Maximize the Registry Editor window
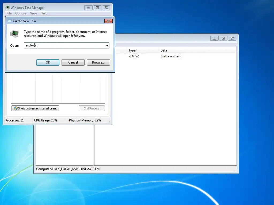The image size is (274, 205). pyautogui.click(x=223, y=38)
